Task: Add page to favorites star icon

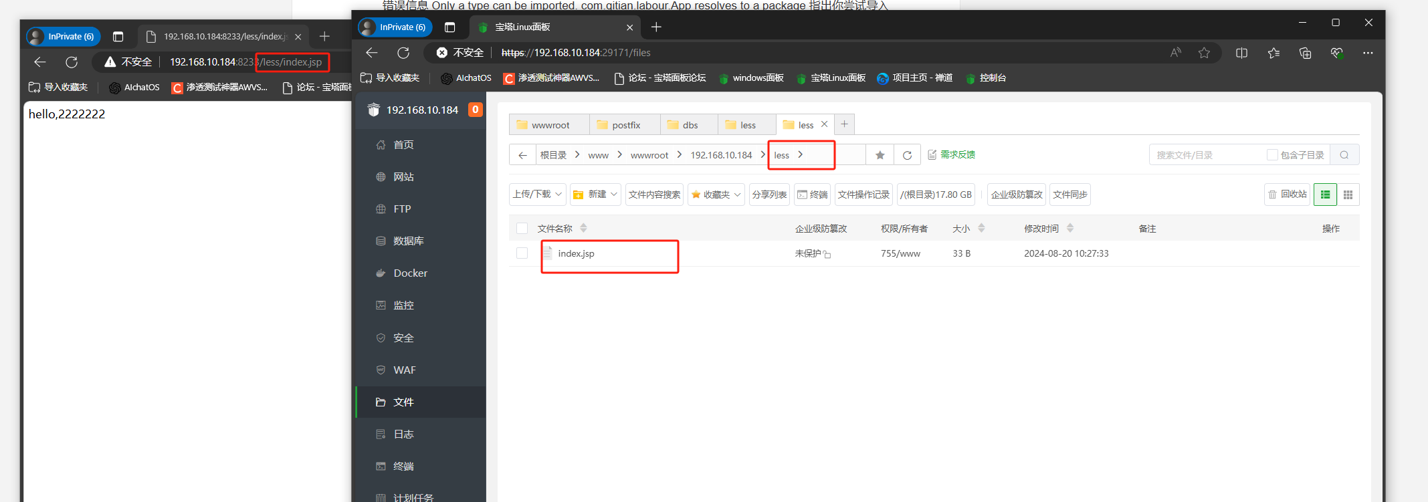Action: (x=1204, y=53)
